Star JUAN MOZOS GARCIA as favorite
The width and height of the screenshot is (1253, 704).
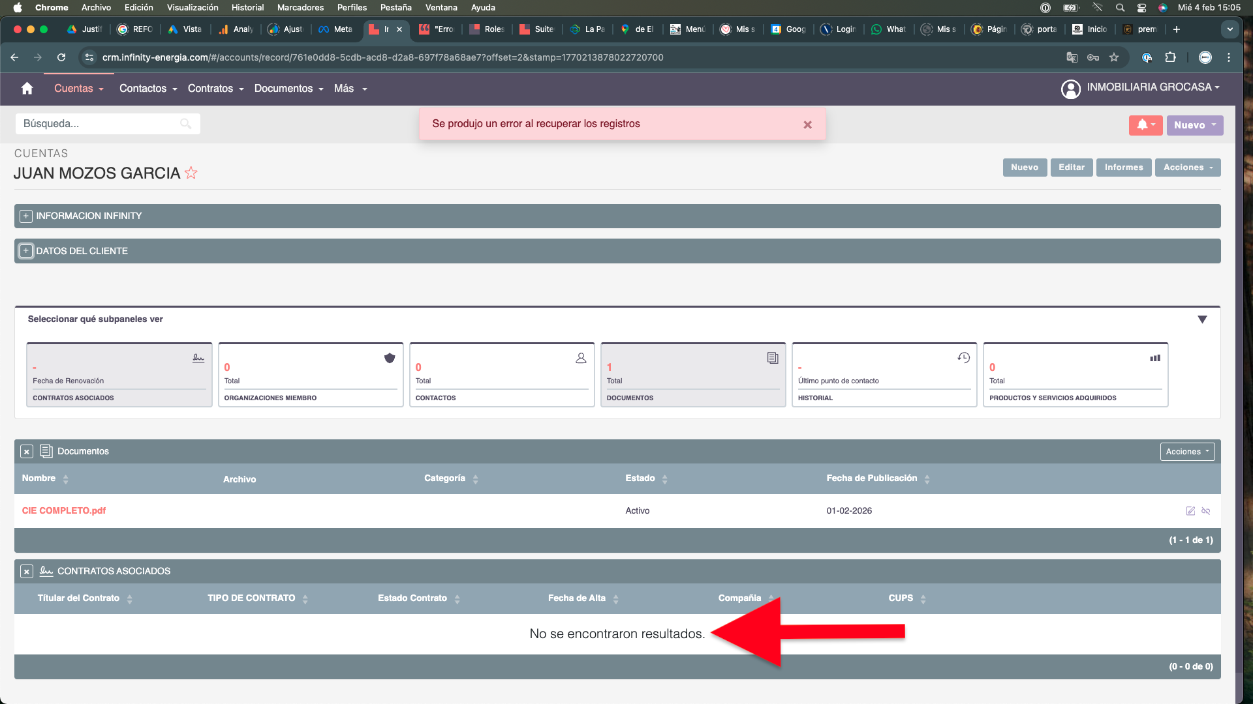191,173
